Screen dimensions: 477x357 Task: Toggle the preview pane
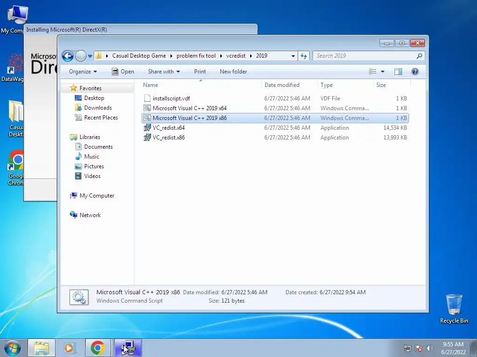[x=398, y=72]
